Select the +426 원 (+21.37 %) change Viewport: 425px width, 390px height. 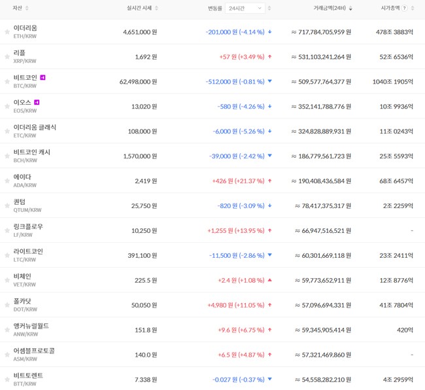coord(238,181)
